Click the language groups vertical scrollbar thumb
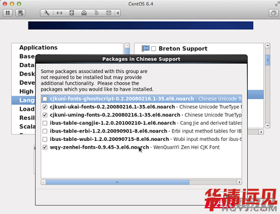This screenshot has width=280, height=214. [268, 60]
